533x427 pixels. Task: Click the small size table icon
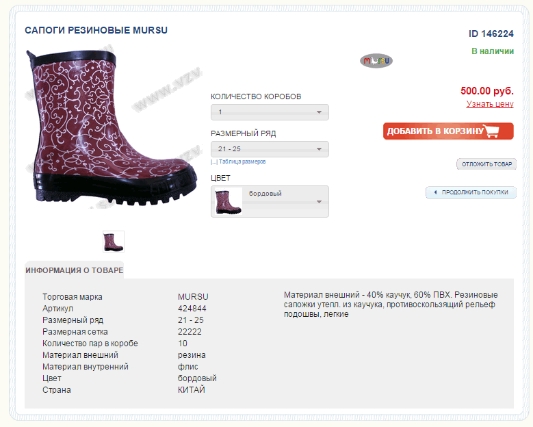pos(214,162)
